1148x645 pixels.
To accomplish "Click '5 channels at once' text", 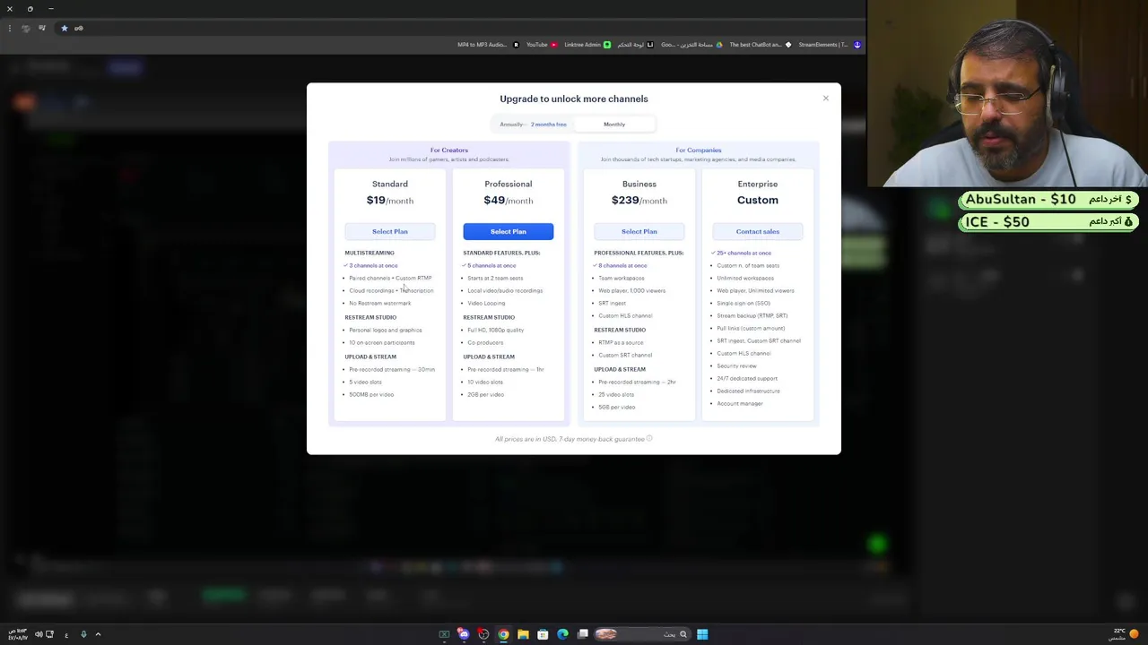I will [491, 265].
